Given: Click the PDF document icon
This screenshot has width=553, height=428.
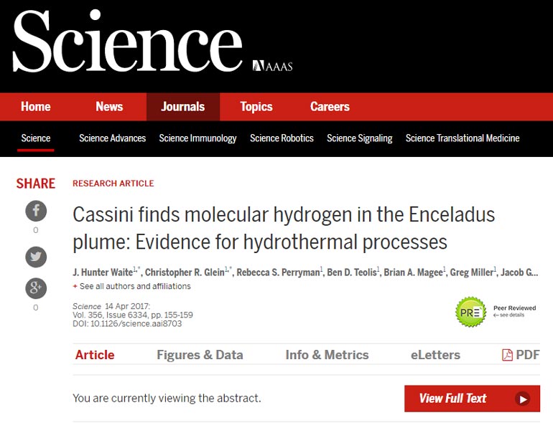Looking at the screenshot, I should (x=507, y=355).
